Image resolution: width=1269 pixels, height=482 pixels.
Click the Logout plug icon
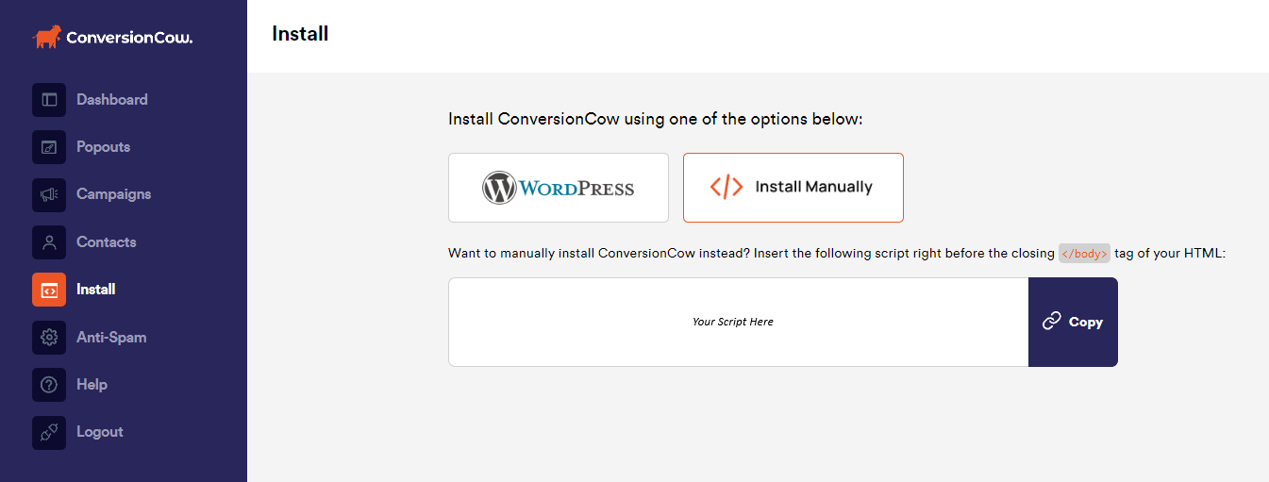(x=49, y=432)
